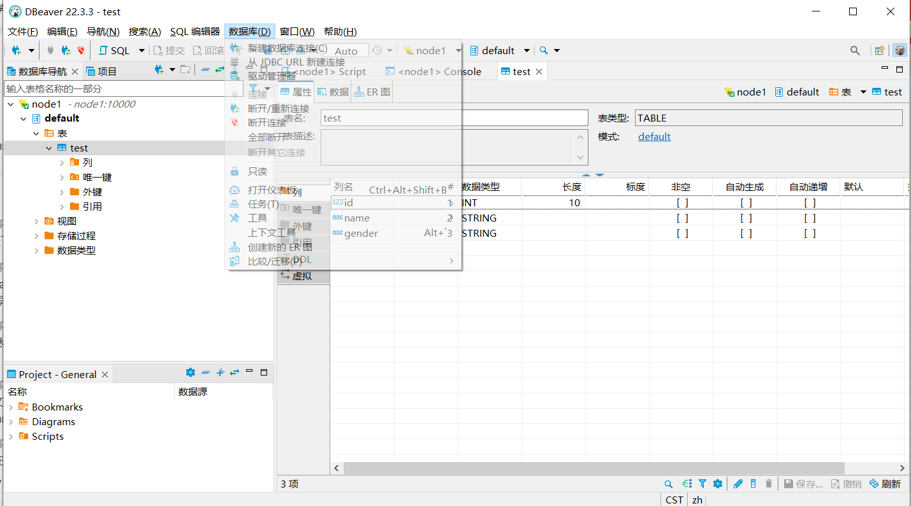Click the grey plug connect icon
The image size is (911, 506).
click(x=50, y=50)
